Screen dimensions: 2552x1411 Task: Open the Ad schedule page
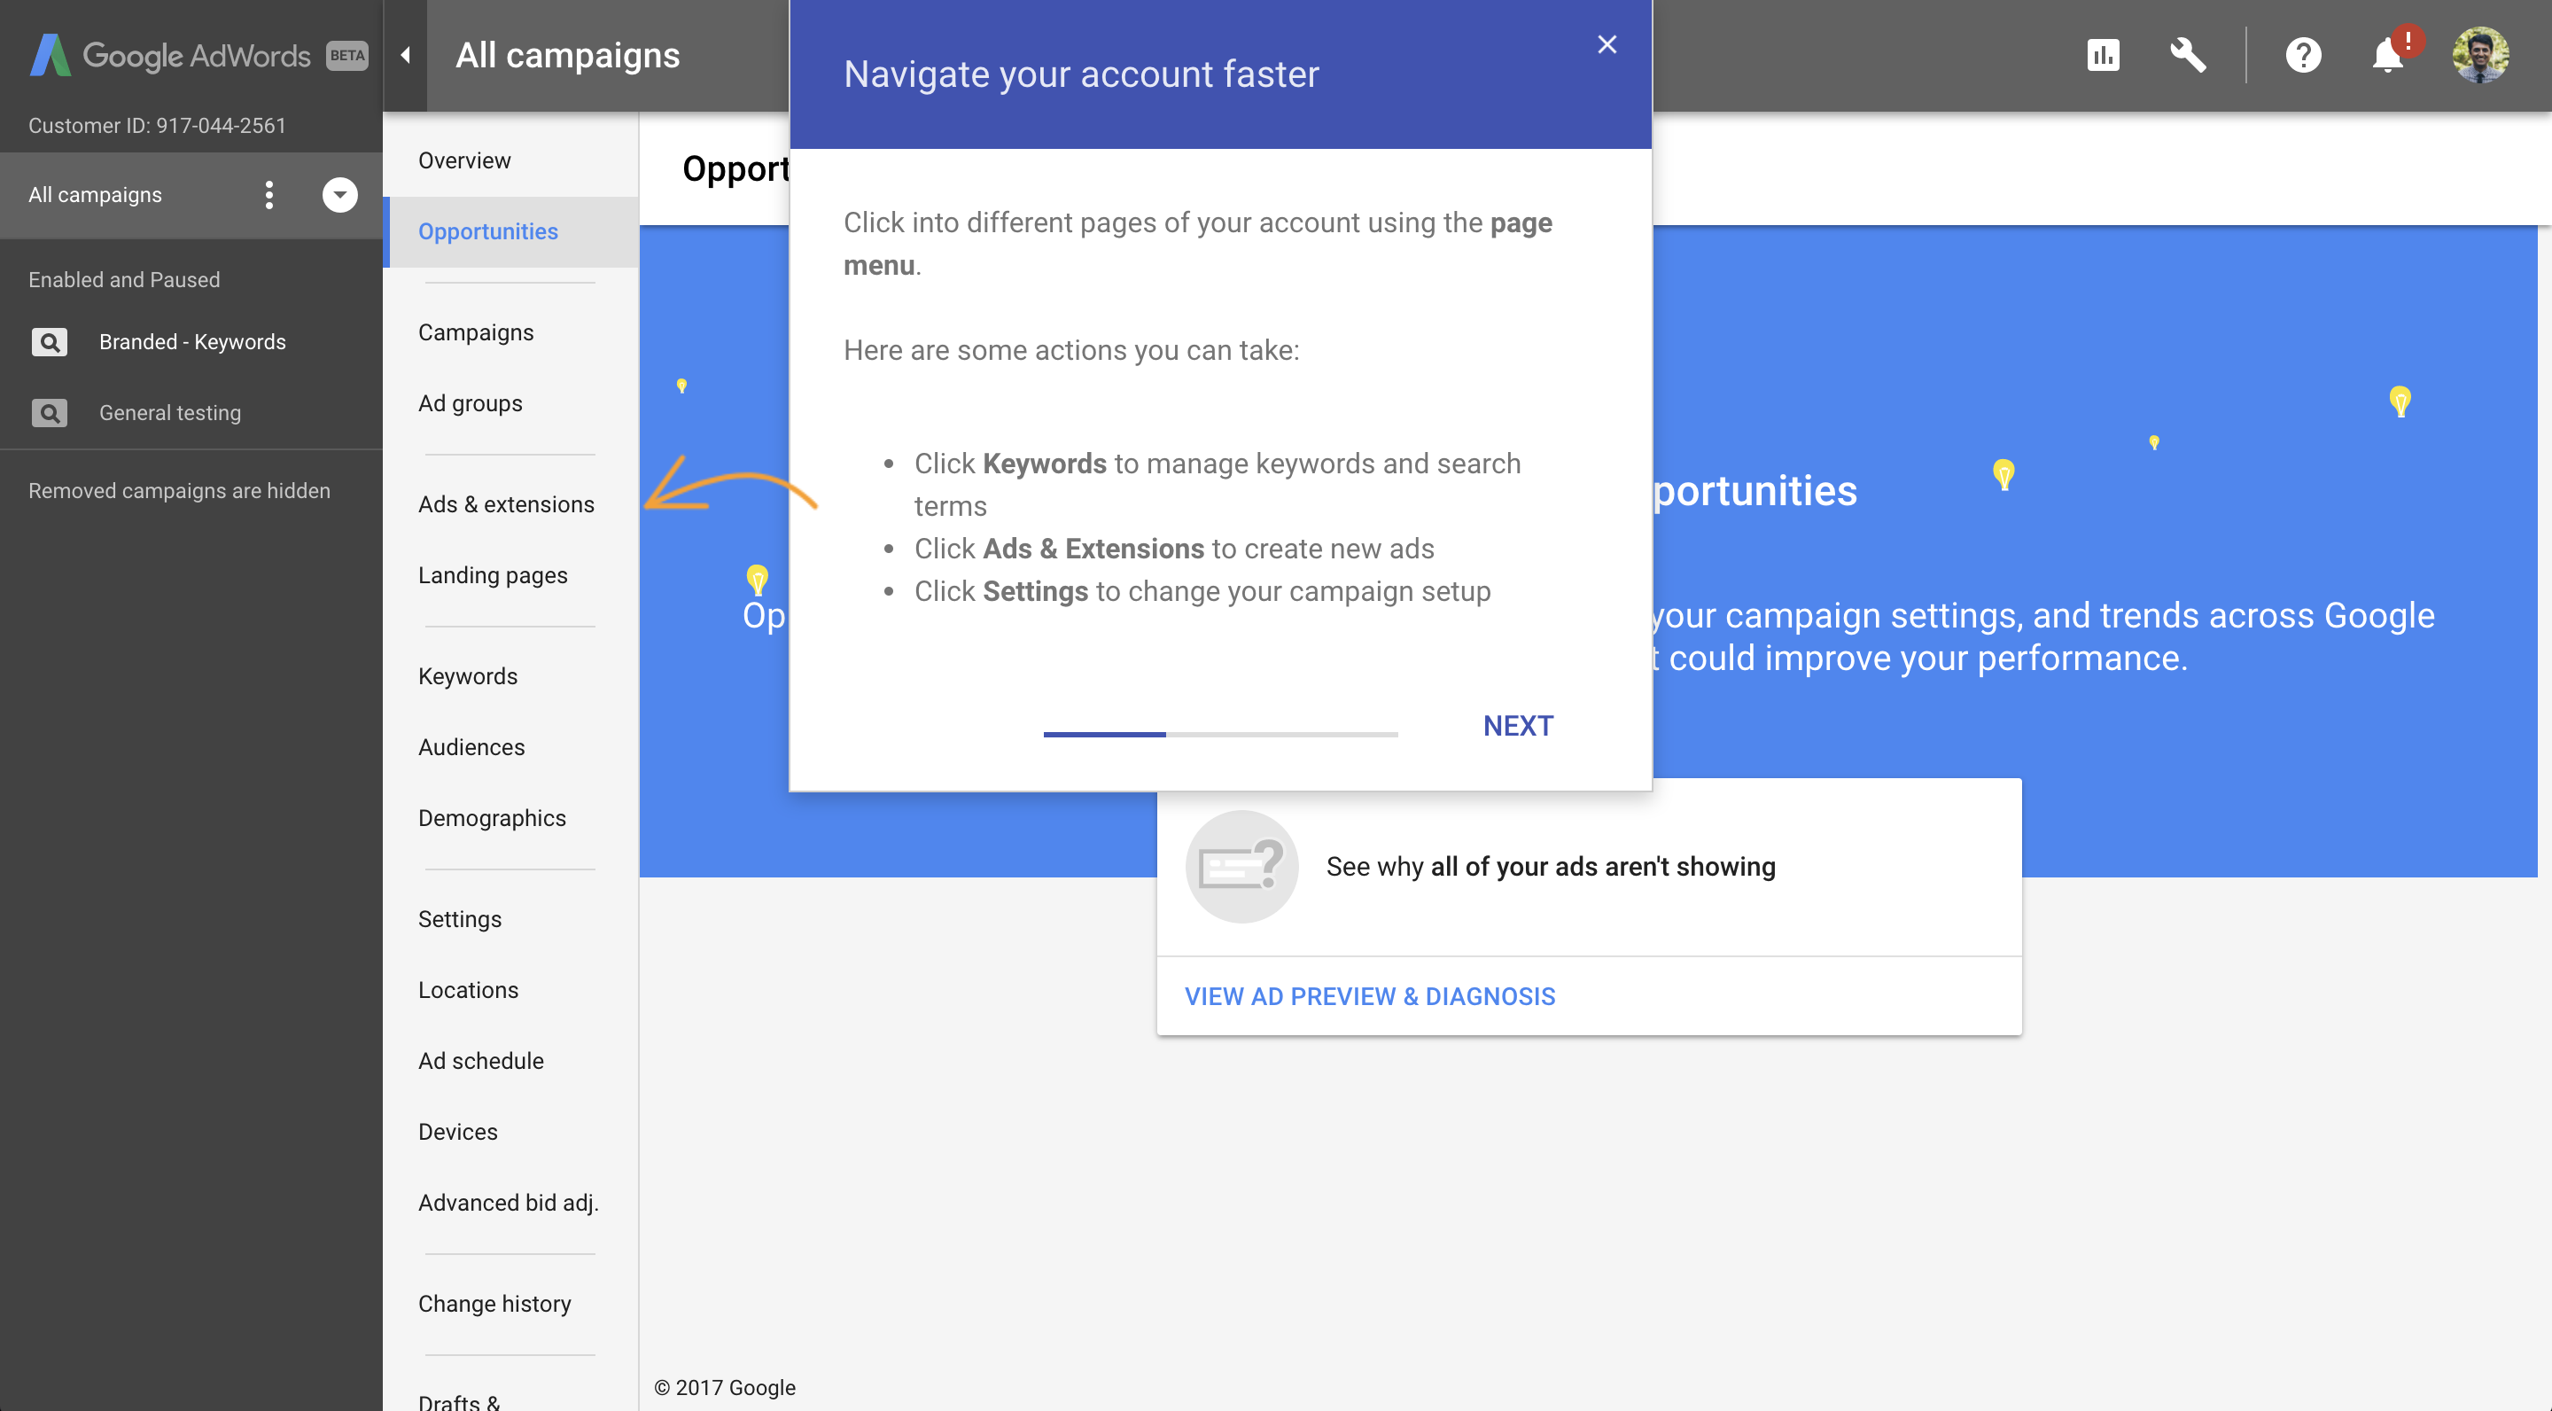(480, 1061)
